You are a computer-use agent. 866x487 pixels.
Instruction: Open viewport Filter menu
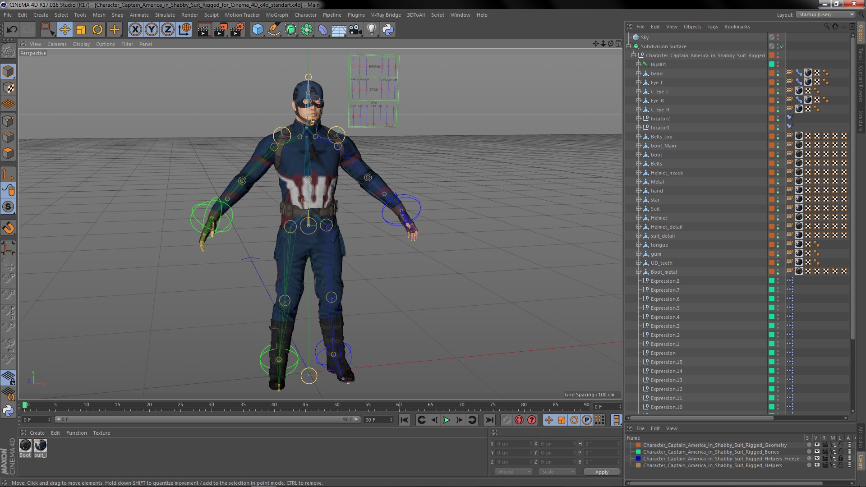point(127,44)
